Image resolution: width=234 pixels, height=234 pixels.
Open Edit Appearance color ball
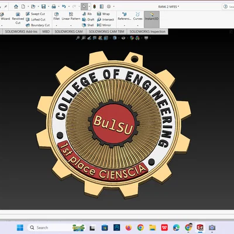click(x=132, y=38)
